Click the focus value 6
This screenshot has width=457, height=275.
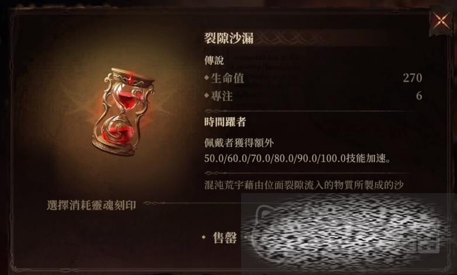(419, 95)
